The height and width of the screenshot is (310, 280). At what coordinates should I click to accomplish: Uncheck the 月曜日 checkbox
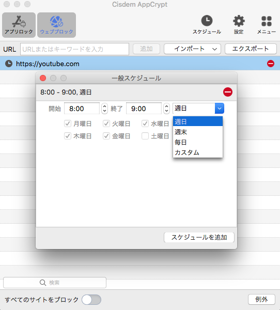68,124
